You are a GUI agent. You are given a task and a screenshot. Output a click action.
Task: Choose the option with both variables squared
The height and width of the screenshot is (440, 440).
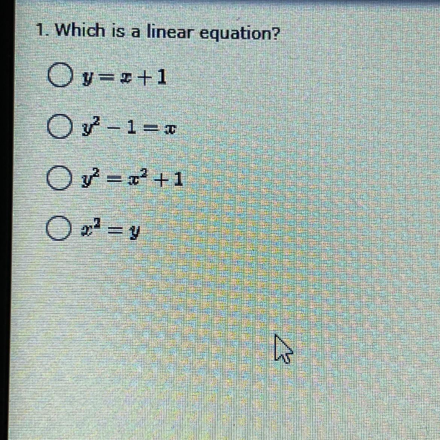point(58,178)
